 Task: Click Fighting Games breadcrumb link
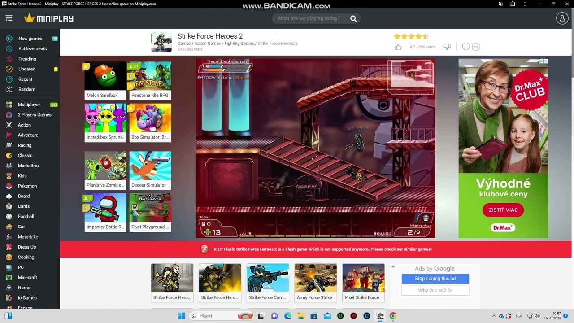[x=239, y=44]
